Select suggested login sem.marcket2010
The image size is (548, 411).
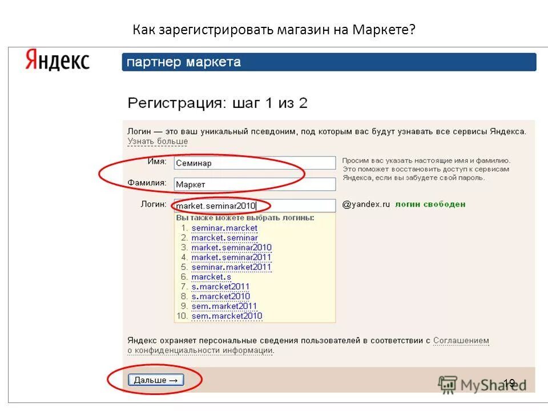227,316
